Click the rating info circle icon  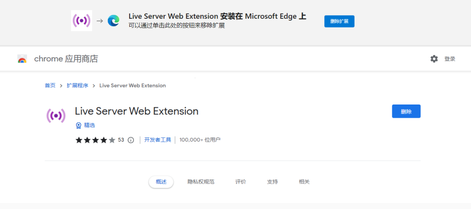pos(131,140)
